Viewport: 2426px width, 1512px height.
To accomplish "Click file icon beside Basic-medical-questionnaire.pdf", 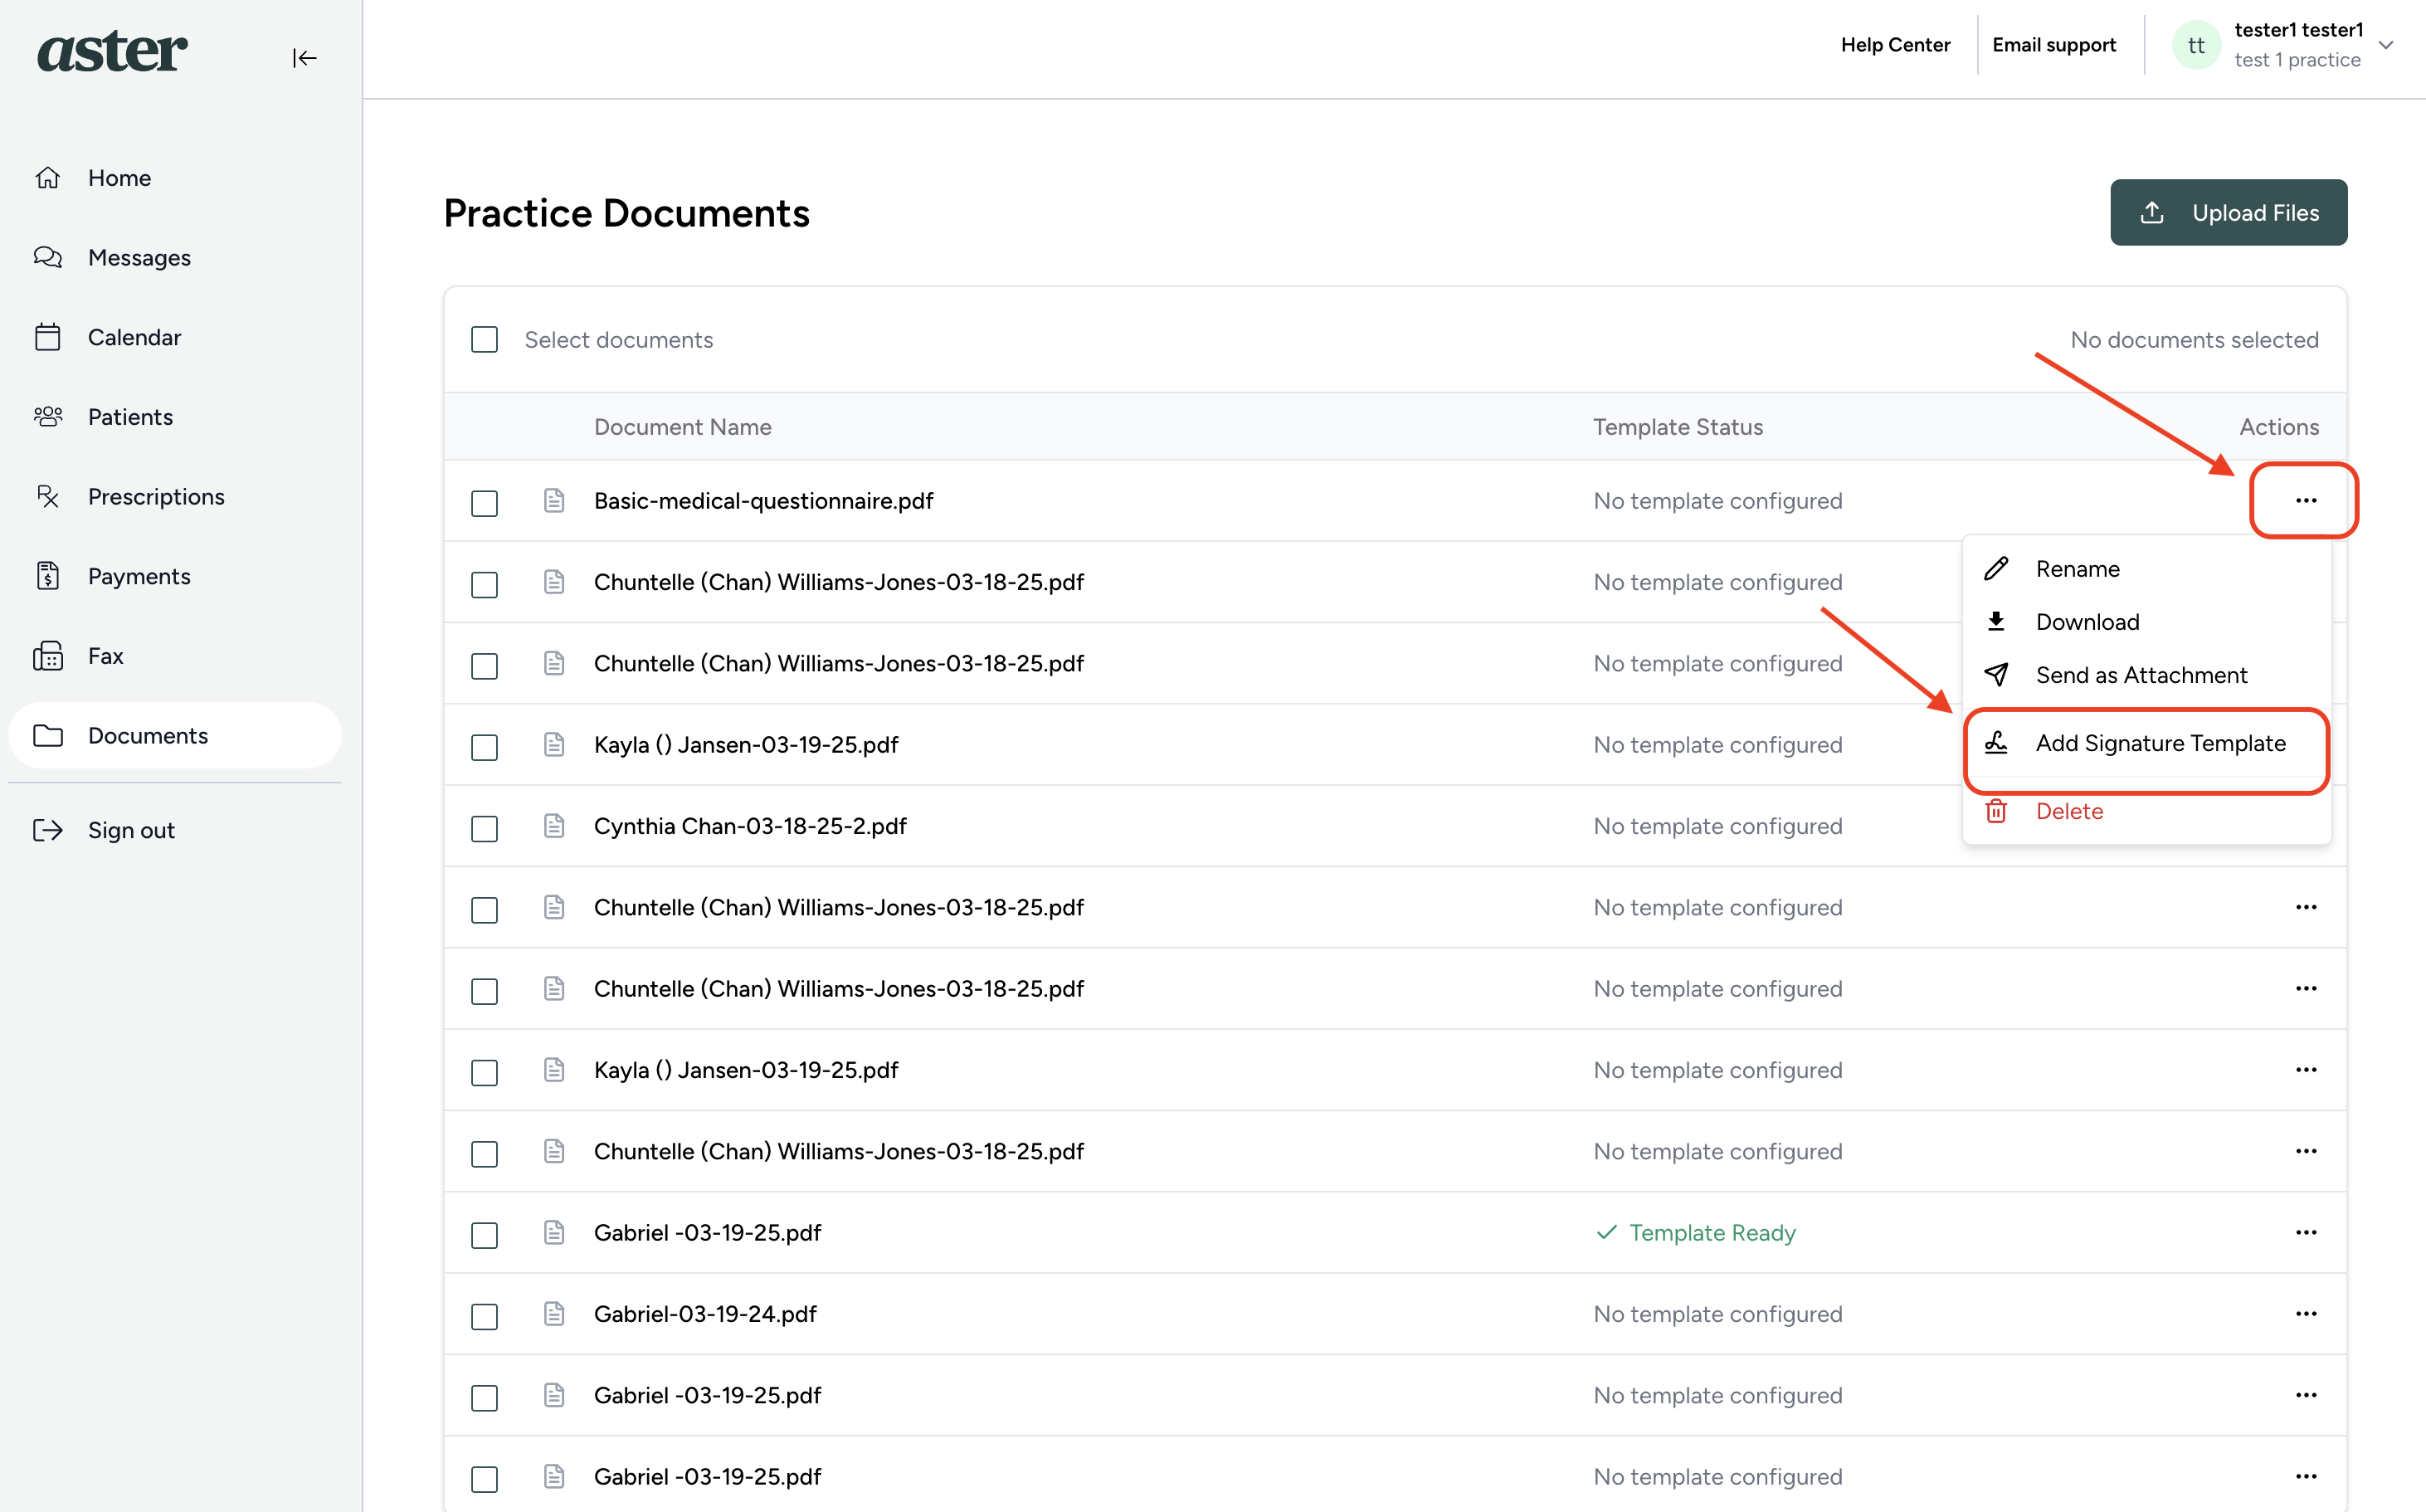I will [555, 500].
